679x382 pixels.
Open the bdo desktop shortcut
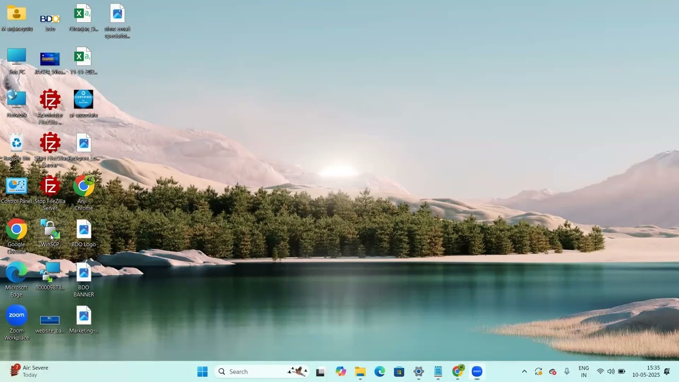coord(50,21)
